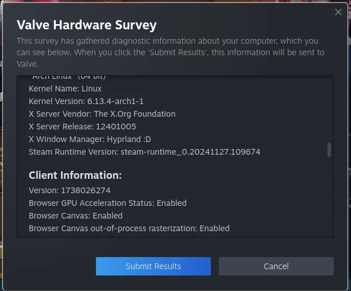
Task: Click the X Server Vendor line
Action: (x=102, y=114)
